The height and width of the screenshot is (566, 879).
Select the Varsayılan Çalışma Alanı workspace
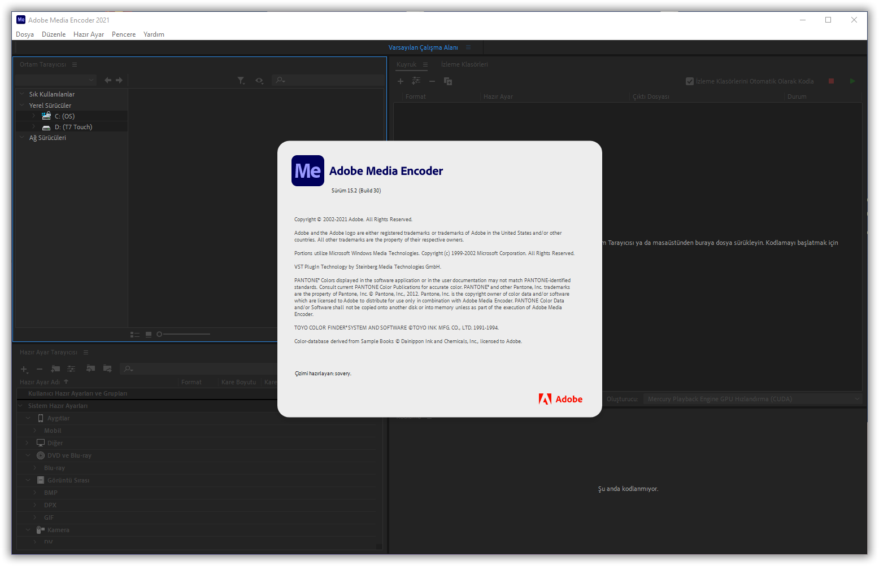coord(423,47)
